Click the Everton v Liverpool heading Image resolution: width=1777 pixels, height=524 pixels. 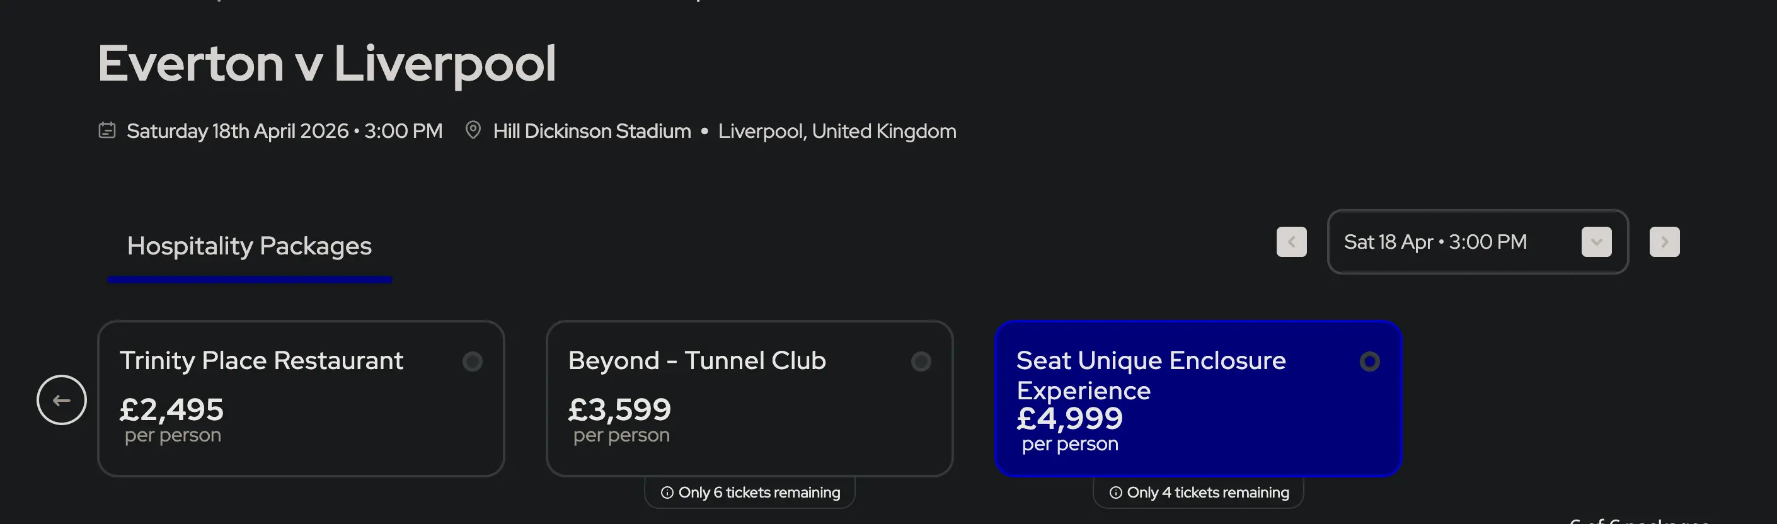(x=326, y=64)
